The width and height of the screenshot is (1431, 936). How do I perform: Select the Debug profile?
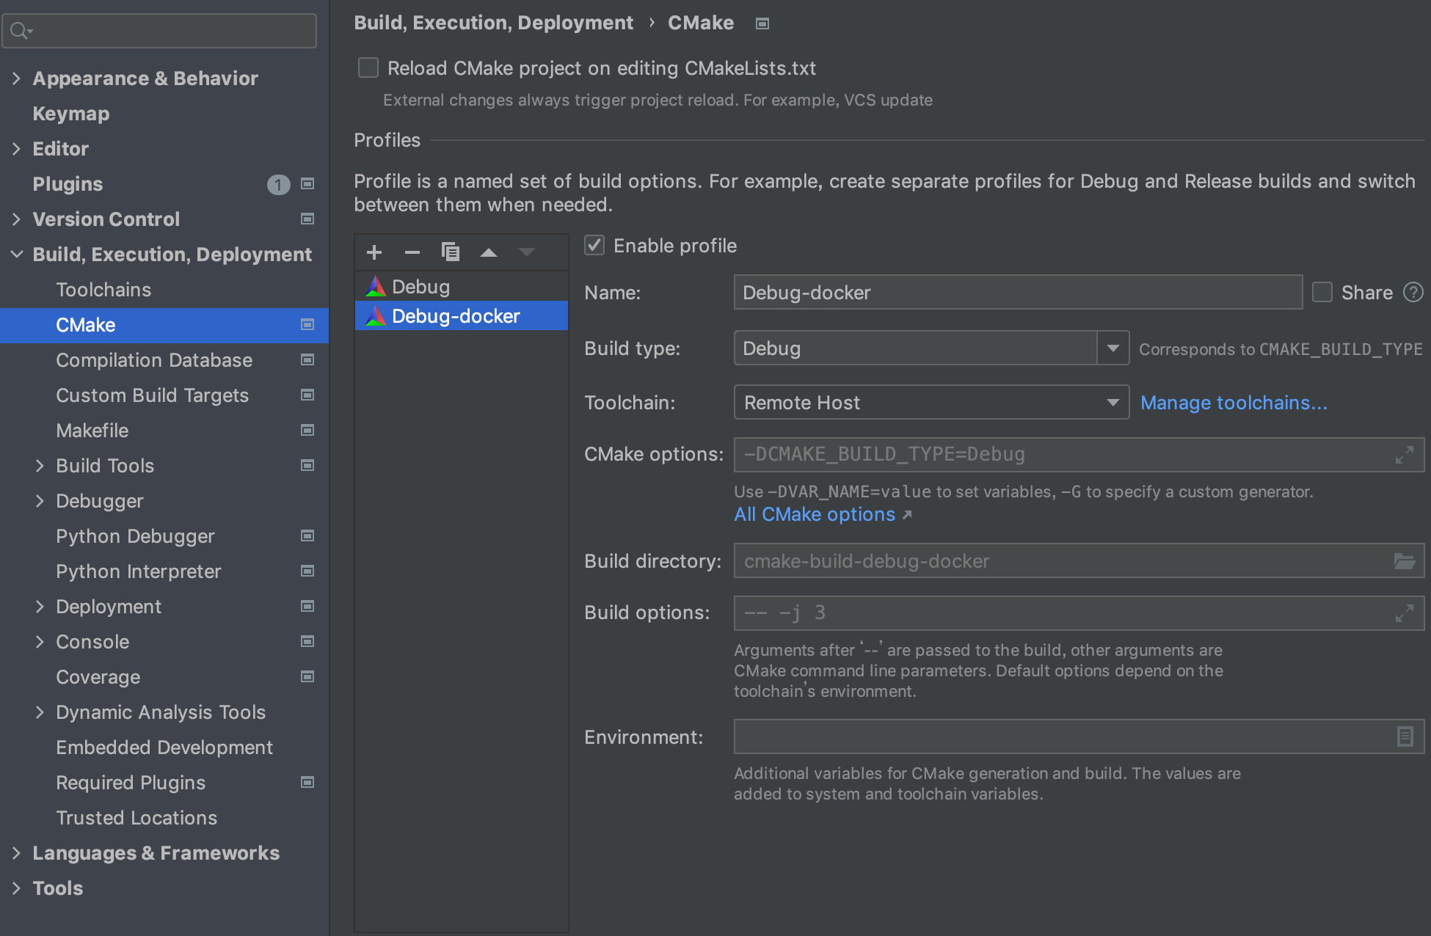point(462,287)
